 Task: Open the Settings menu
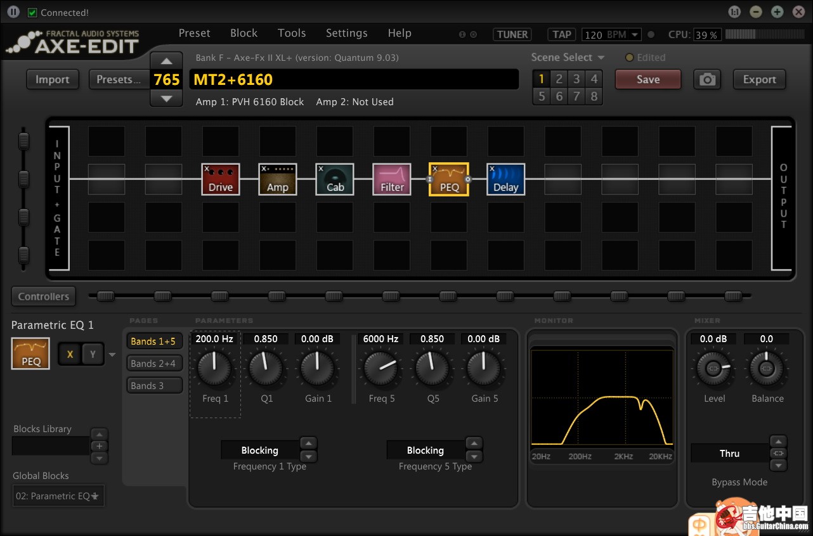pyautogui.click(x=346, y=33)
